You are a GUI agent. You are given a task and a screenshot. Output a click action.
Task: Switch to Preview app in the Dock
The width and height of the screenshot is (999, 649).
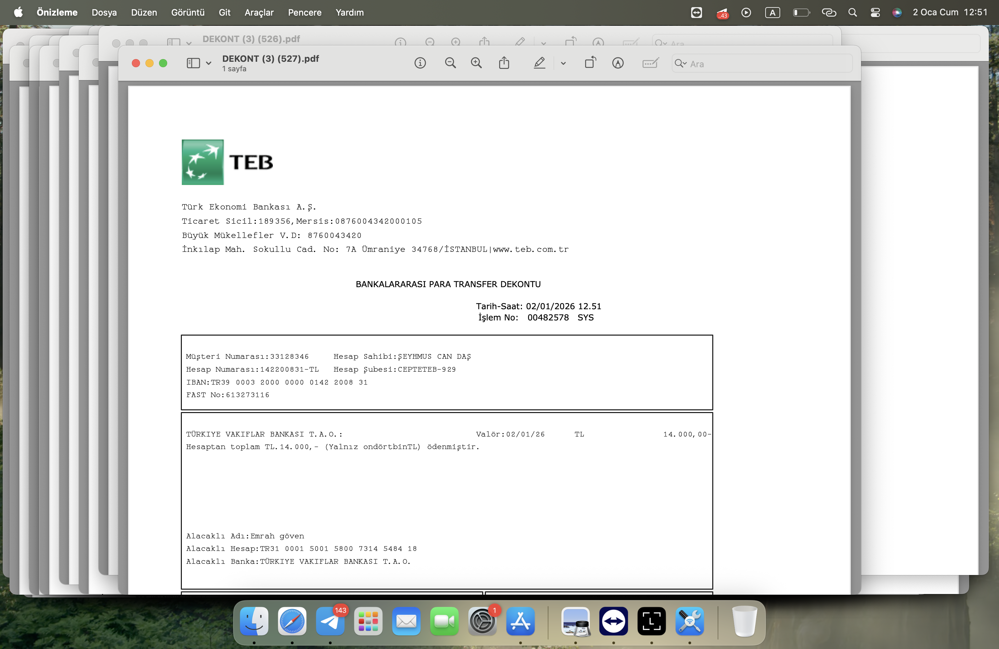pos(576,621)
